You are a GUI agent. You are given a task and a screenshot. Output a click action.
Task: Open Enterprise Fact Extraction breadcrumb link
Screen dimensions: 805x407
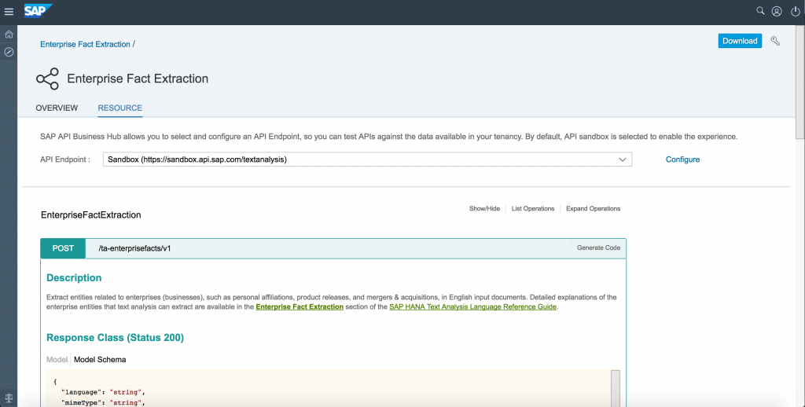85,44
